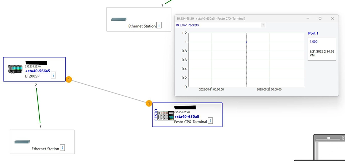Select the Port 1 value card

(x=322, y=49)
